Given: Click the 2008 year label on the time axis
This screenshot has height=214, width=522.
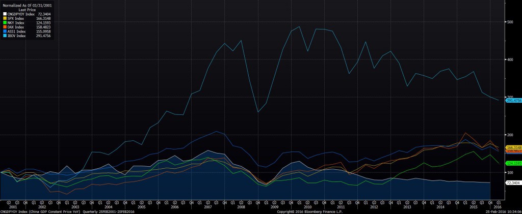Looking at the screenshot, I should [241, 206].
